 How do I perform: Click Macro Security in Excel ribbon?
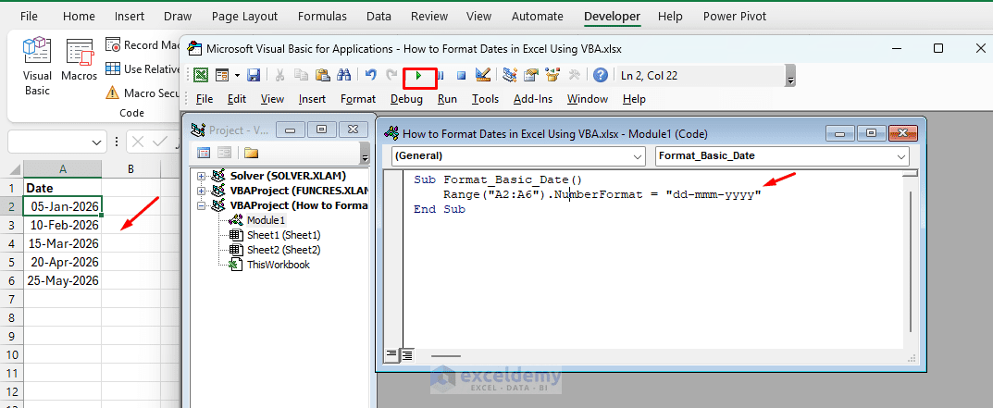pyautogui.click(x=143, y=93)
